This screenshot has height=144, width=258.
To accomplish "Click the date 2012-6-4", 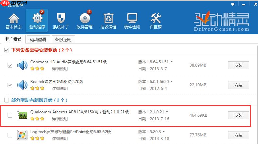I will [x=158, y=88].
